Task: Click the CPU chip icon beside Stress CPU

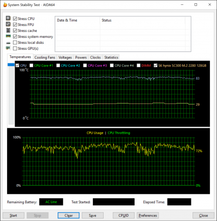Action: tap(8, 18)
